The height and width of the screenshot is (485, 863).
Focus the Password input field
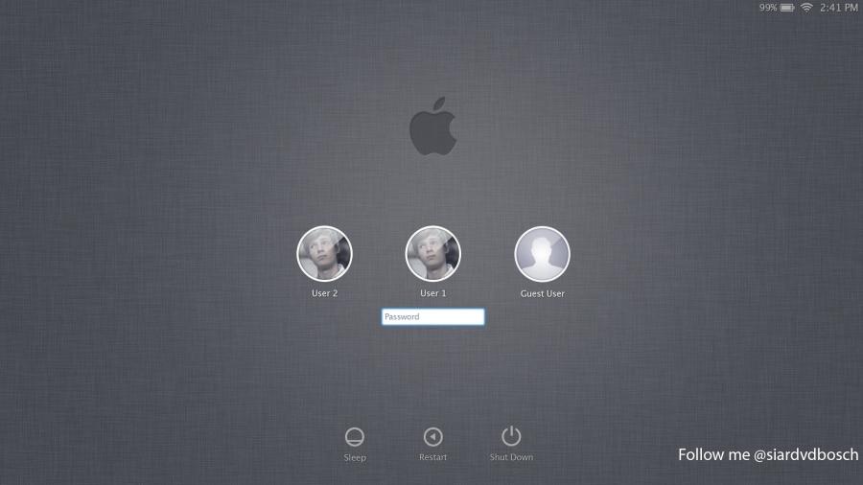click(433, 317)
